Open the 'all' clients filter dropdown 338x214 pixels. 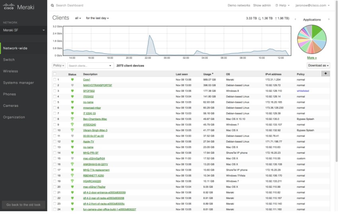78,18
